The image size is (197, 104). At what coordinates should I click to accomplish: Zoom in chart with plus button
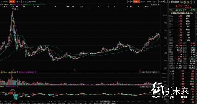[x=129, y=2]
